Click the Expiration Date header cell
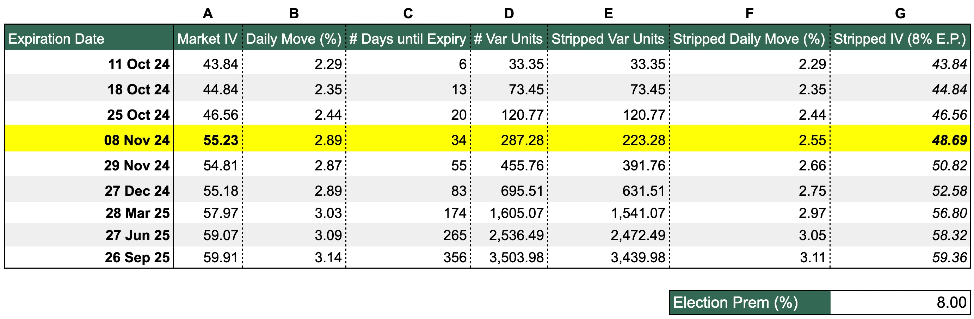The width and height of the screenshot is (974, 319). 89,37
